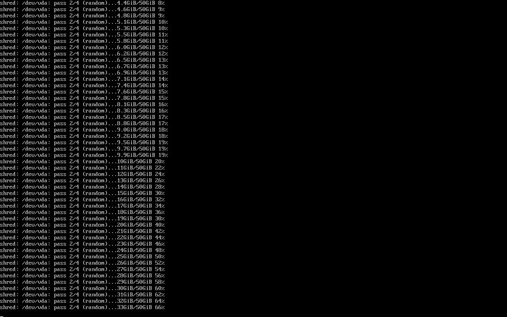Click the progress line at 12GiB/50GiB 24%
Image resolution: width=507 pixels, height=317 pixels.
82,174
